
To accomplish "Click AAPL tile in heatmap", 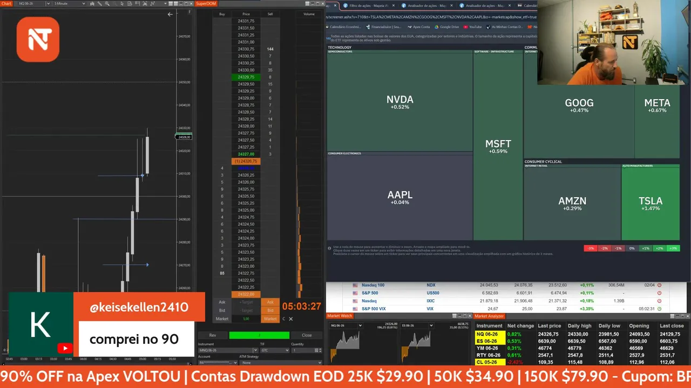I will click(400, 198).
